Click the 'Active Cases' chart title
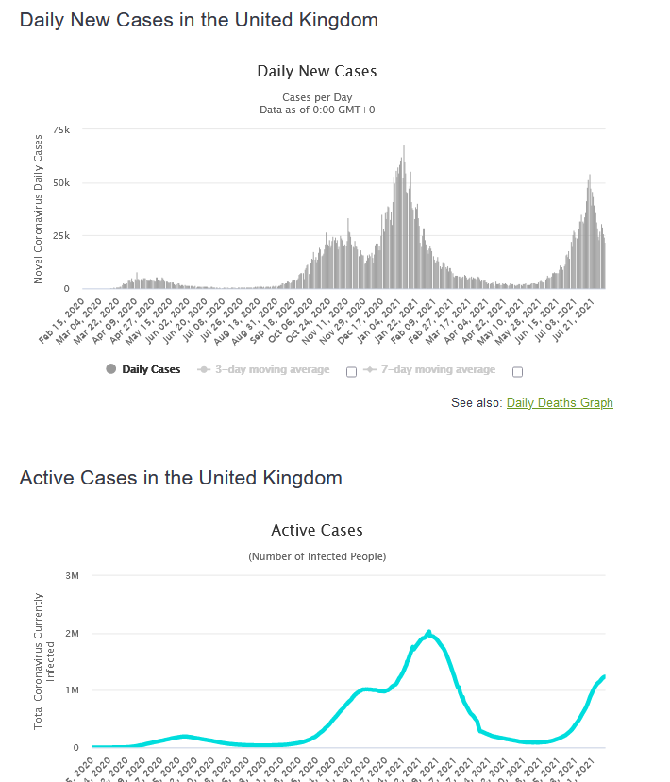The height and width of the screenshot is (782, 670). pyautogui.click(x=316, y=531)
